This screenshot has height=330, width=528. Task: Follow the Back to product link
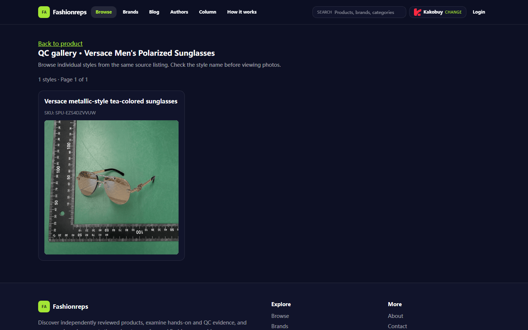tap(60, 44)
